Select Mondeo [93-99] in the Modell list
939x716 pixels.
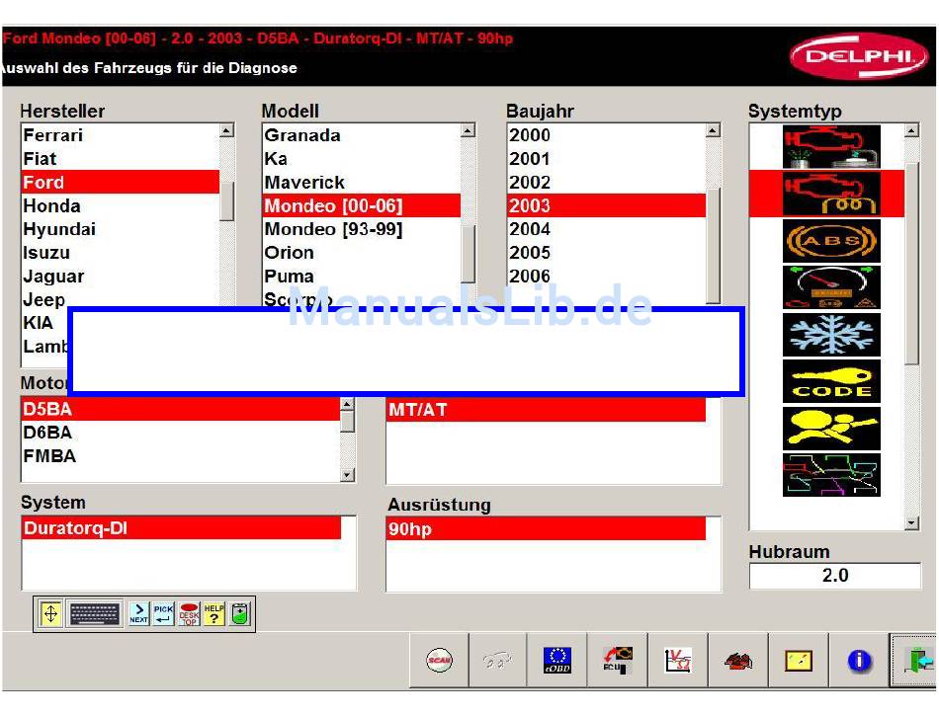362,229
